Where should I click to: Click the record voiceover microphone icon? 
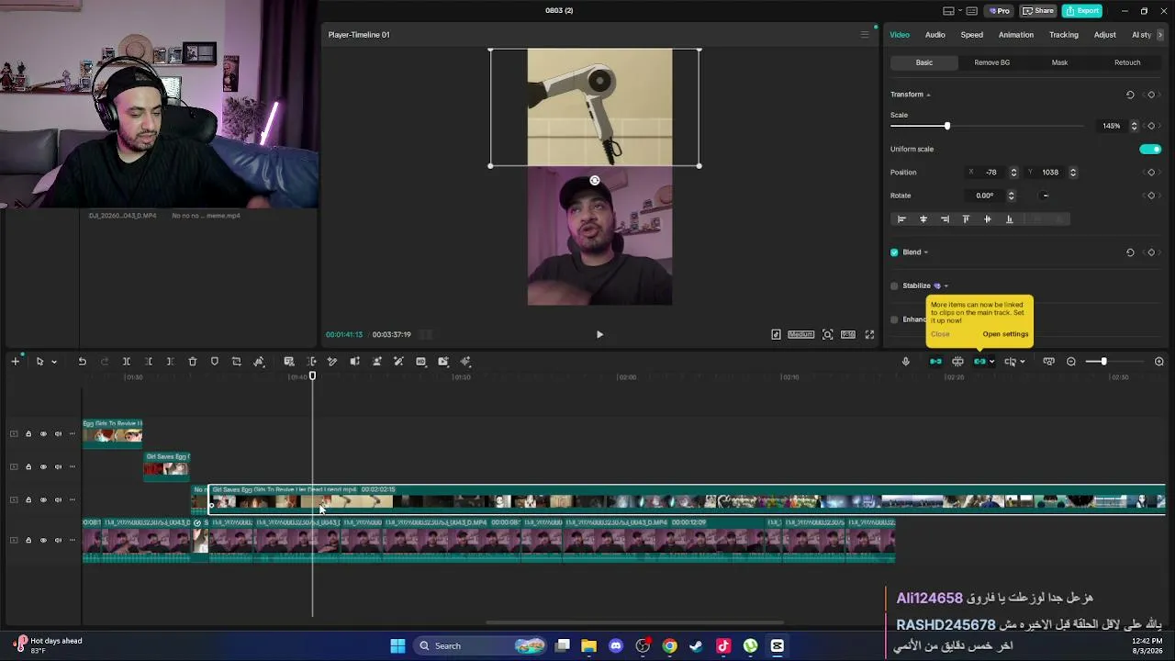905,362
